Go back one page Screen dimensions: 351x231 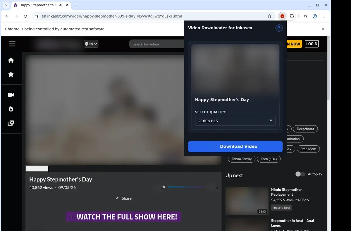pyautogui.click(x=7, y=16)
